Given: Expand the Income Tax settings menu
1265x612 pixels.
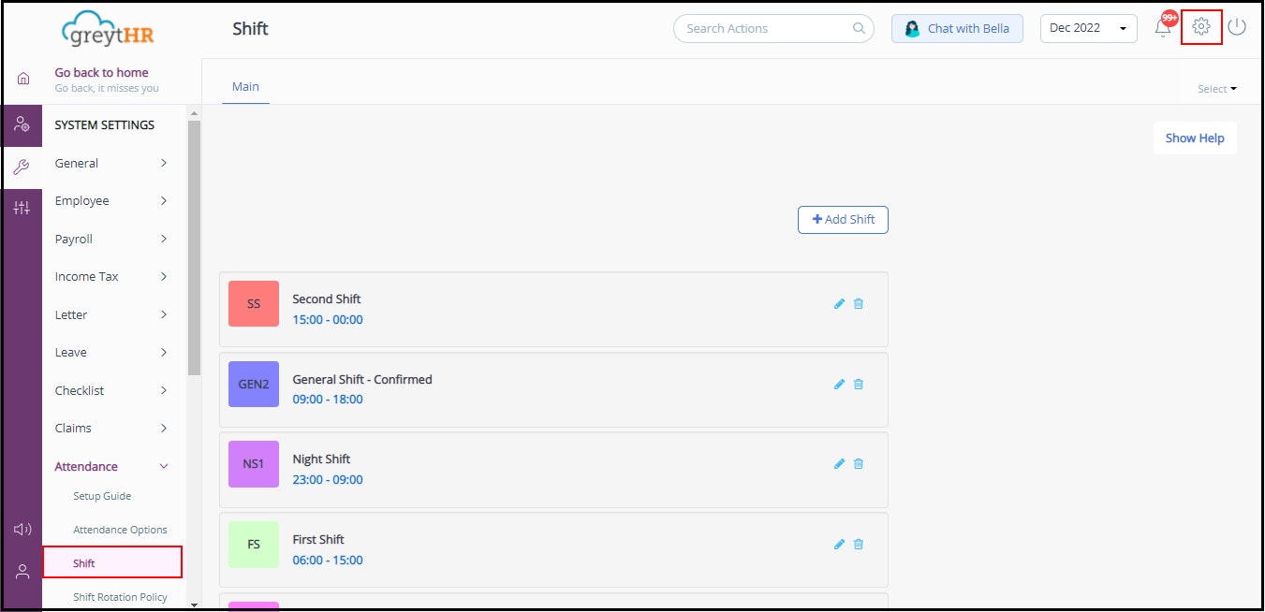Looking at the screenshot, I should (x=112, y=277).
